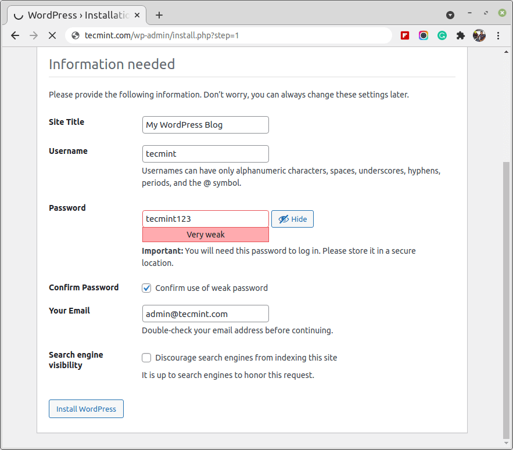This screenshot has width=513, height=450.
Task: Open the site information globe icon
Action: pos(76,35)
